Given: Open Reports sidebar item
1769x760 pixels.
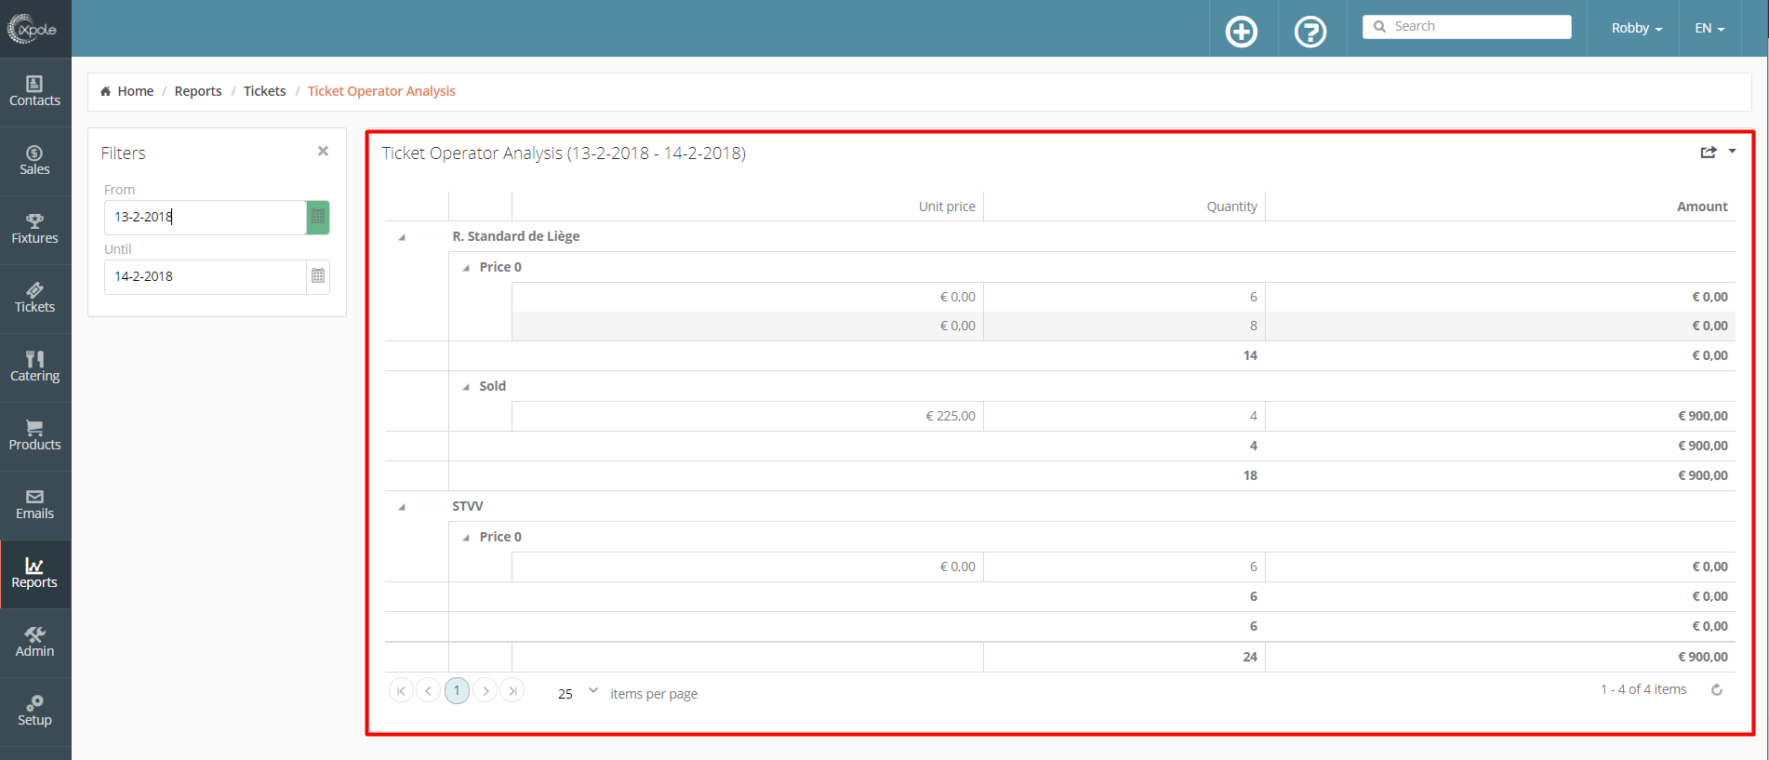Looking at the screenshot, I should [x=34, y=574].
